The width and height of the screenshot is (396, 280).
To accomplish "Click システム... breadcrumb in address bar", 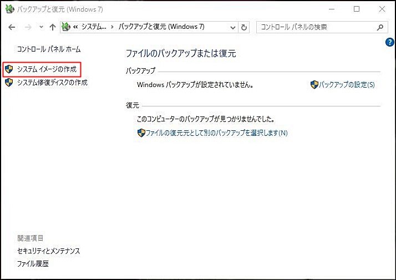I will (94, 27).
